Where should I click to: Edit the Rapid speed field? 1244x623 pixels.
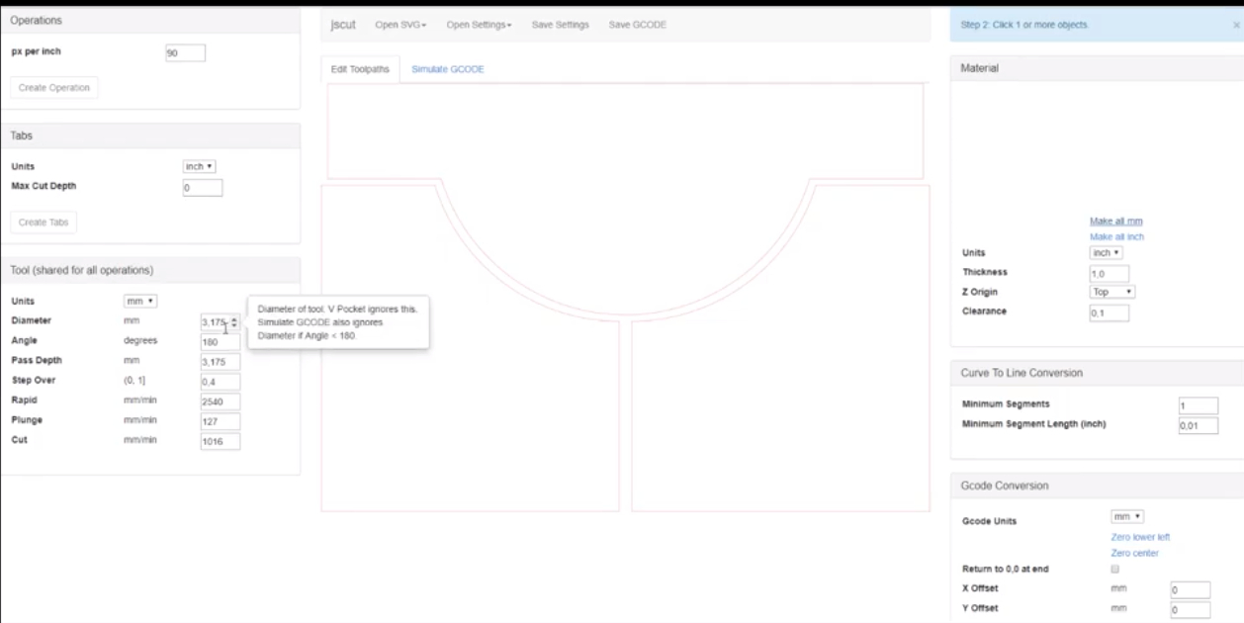(x=220, y=401)
